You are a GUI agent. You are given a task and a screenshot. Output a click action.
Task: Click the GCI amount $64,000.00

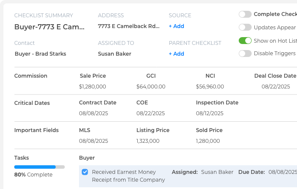[x=151, y=86]
